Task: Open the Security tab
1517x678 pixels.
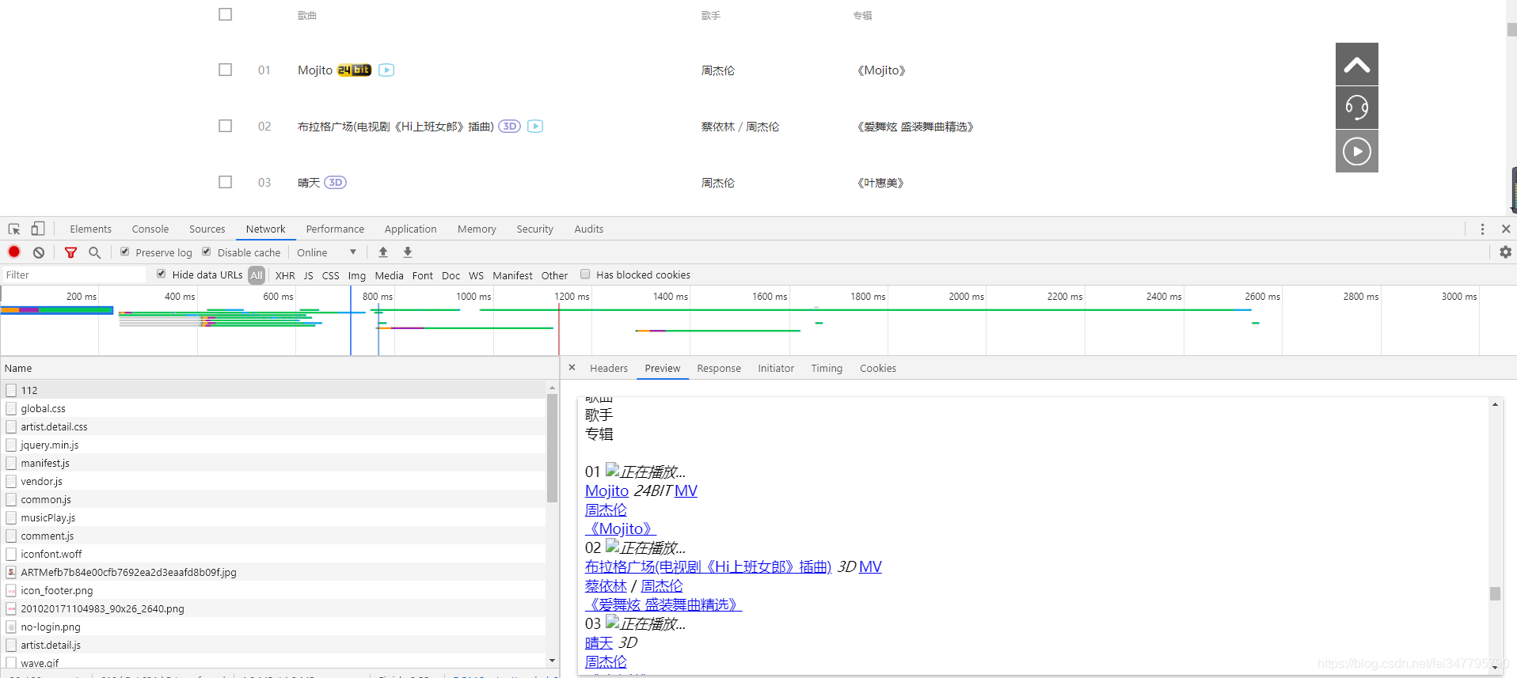Action: pyautogui.click(x=535, y=229)
